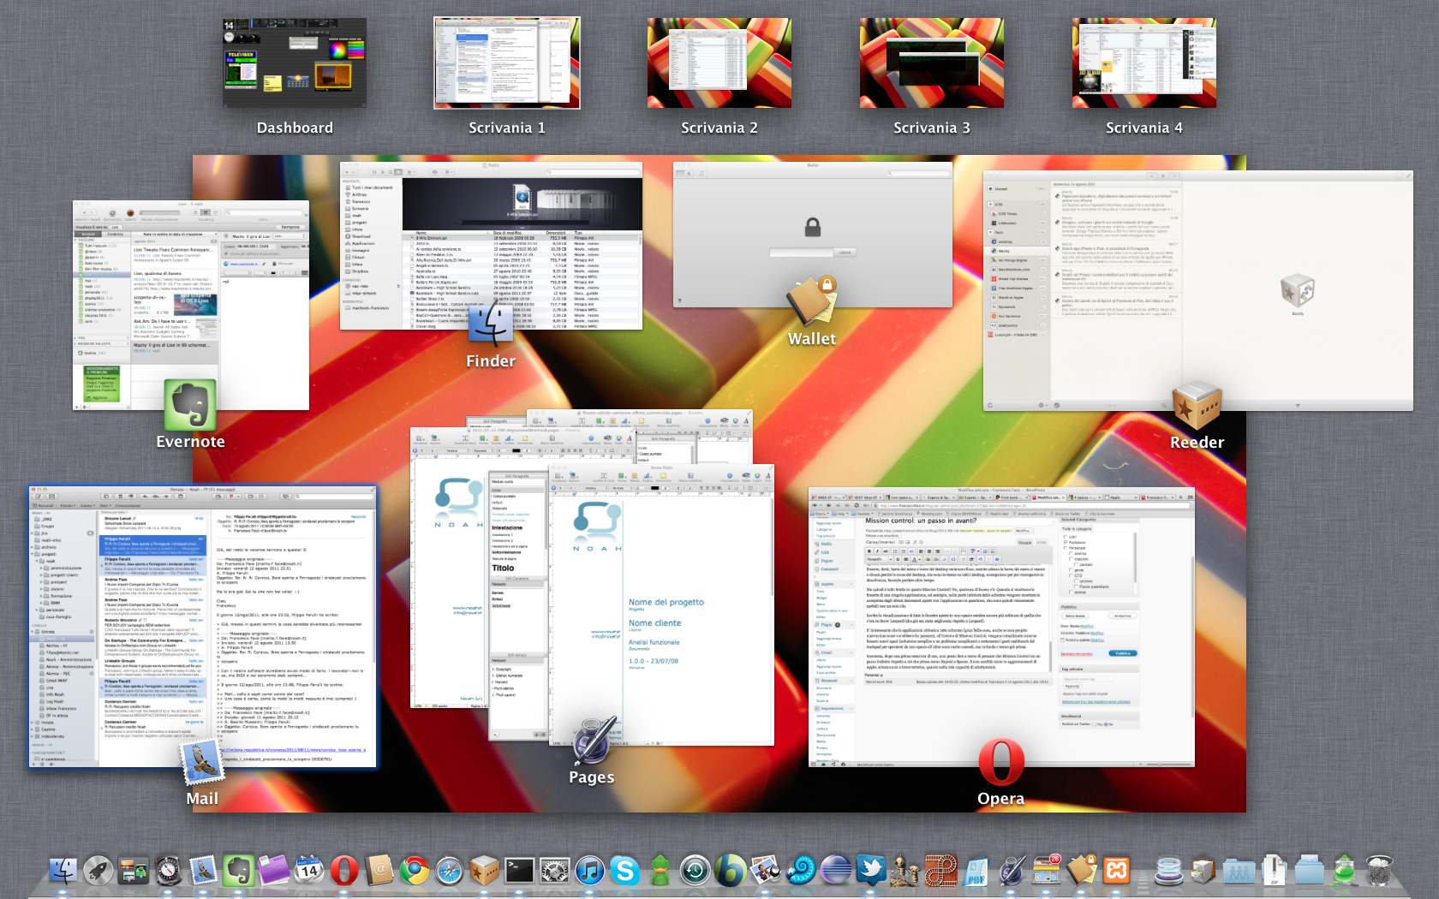The image size is (1439, 899).
Task: Open System Preferences from the Dock
Action: click(554, 871)
